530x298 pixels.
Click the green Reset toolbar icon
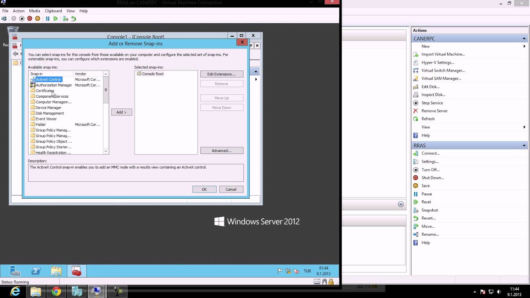55,19
